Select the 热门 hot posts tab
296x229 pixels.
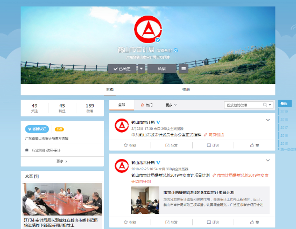[147, 105]
